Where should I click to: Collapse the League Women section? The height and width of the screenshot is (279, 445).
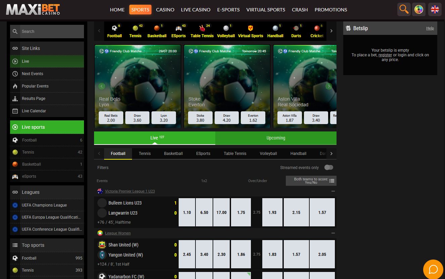click(333, 233)
